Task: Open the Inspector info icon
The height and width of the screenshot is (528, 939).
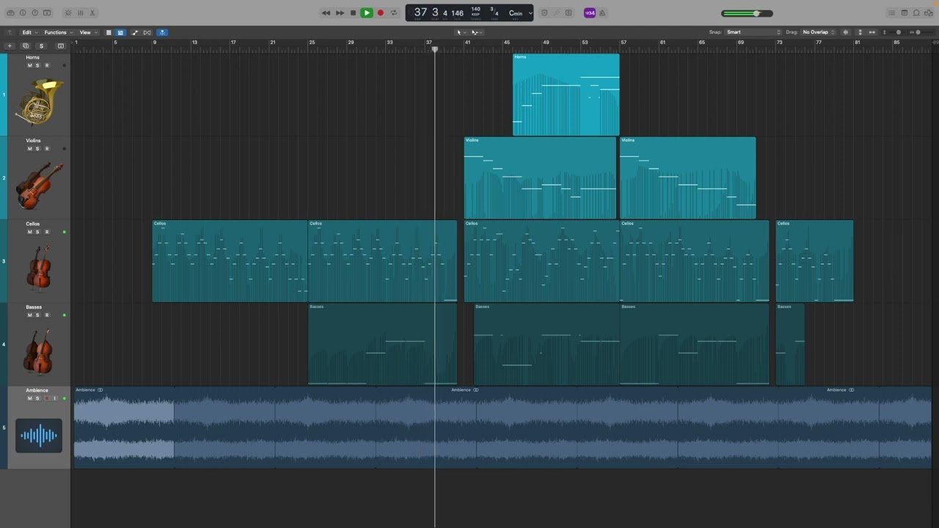Action: pyautogui.click(x=23, y=13)
